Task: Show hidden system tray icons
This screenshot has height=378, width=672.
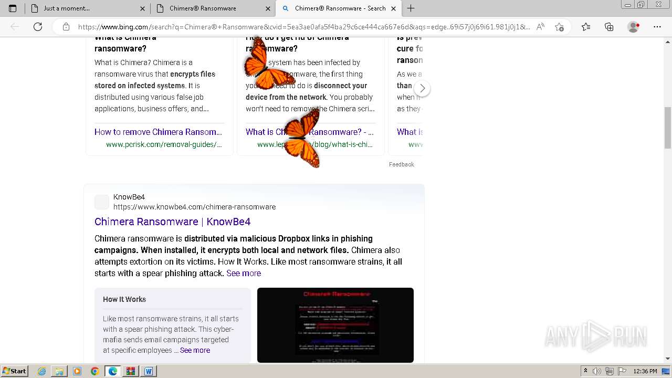Action: [x=585, y=371]
